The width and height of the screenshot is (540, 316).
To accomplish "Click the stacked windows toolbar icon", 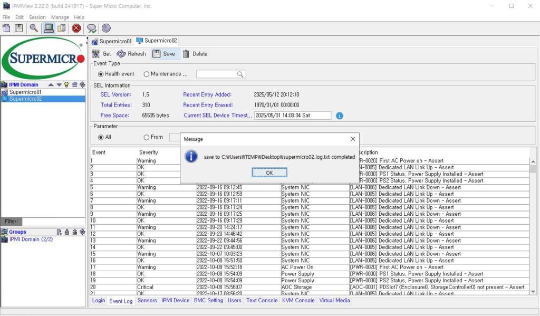I will pos(62,28).
